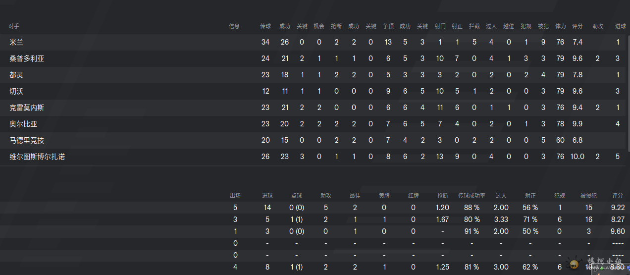This screenshot has width=630, height=275.
Task: Open the 米兰 match row
Action: coord(315,42)
